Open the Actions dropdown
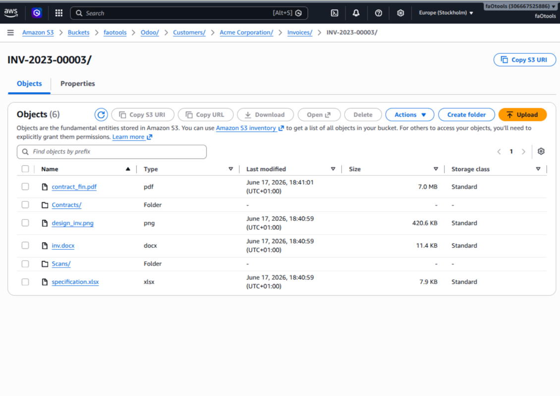 410,115
